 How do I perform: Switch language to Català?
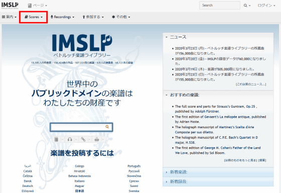coord(28,171)
